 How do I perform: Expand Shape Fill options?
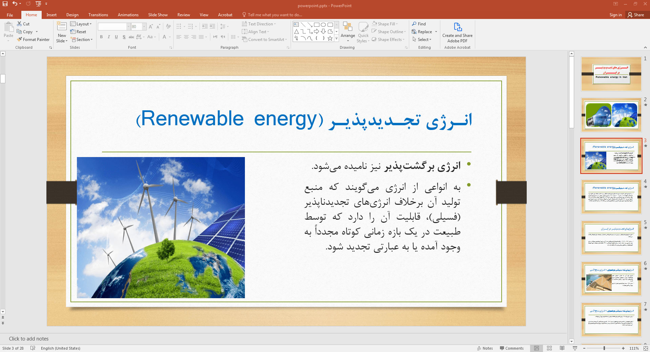pyautogui.click(x=385, y=24)
